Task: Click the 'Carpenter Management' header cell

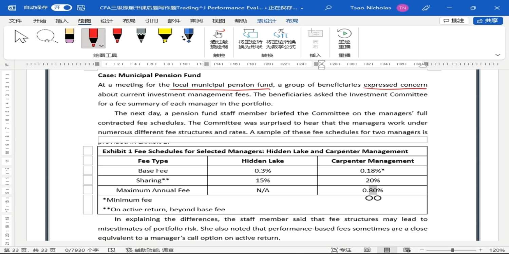Action: pos(373,161)
